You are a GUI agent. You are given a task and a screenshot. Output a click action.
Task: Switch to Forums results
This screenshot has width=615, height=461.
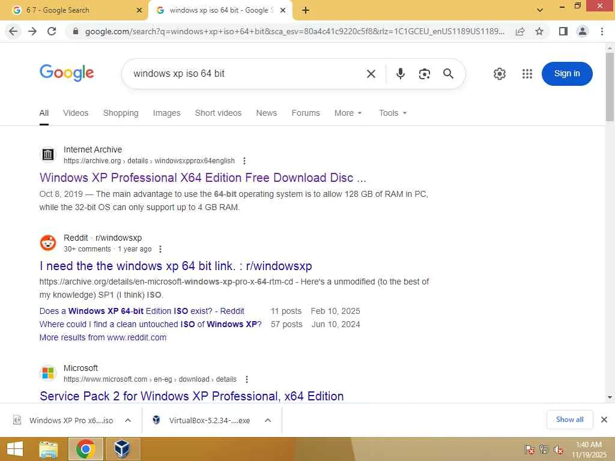tap(306, 113)
